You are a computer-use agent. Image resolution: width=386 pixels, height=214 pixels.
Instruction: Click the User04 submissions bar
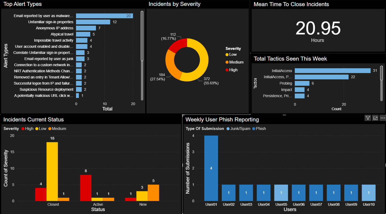[x=264, y=193]
